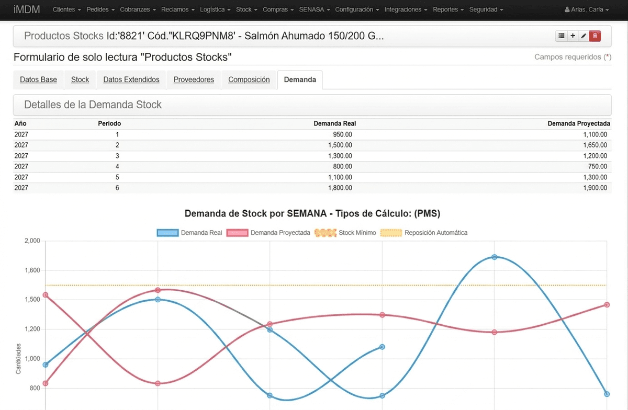Toggle Demanda Proyectada series in chart legend
628x410 pixels.
pos(268,233)
